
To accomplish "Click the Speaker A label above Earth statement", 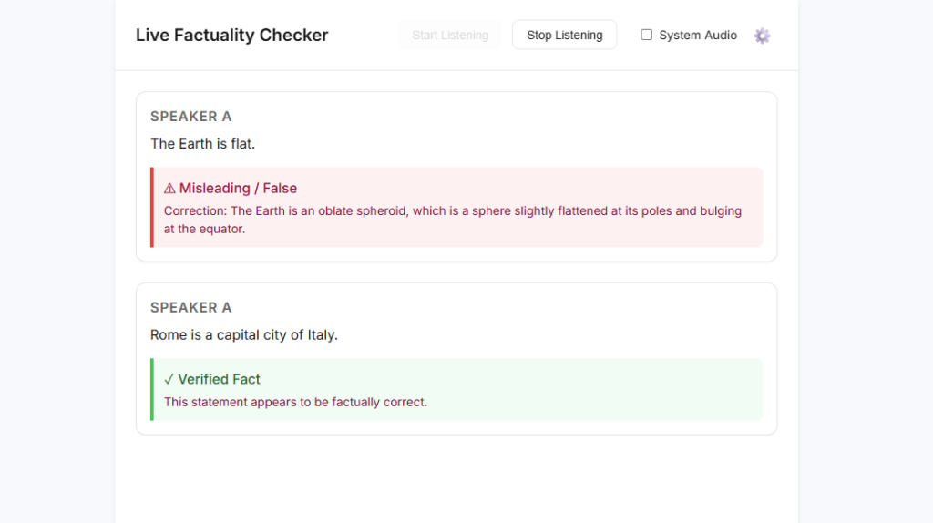I will [191, 117].
